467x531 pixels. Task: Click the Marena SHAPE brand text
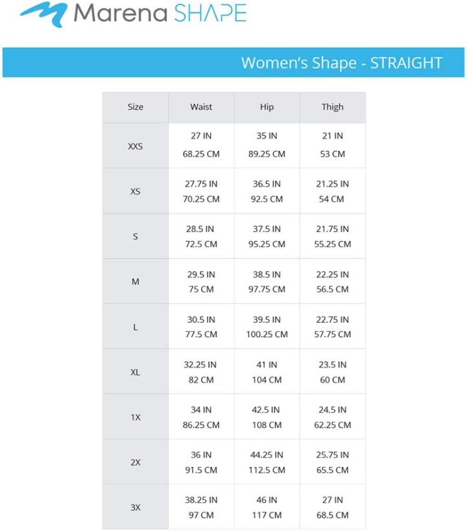point(160,13)
